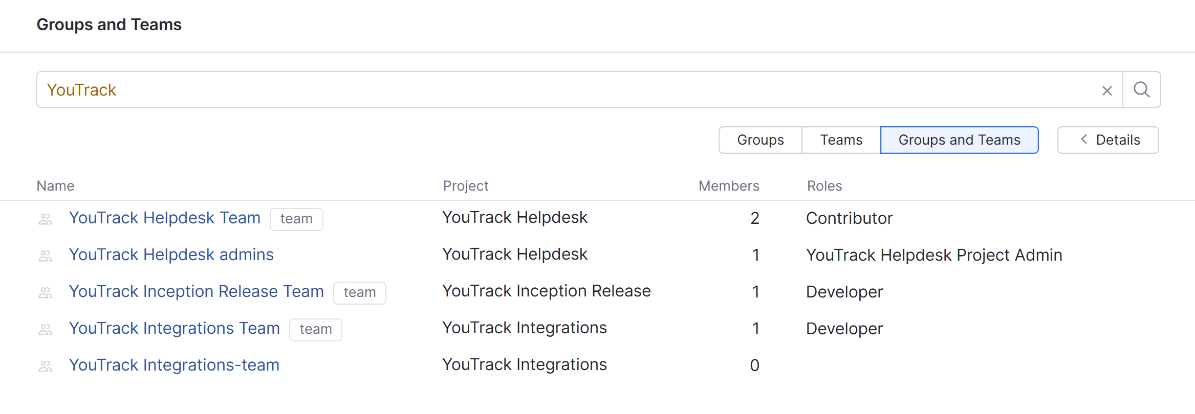Open the YouTrack Integrations-team group
The width and height of the screenshot is (1195, 414).
pyautogui.click(x=174, y=365)
